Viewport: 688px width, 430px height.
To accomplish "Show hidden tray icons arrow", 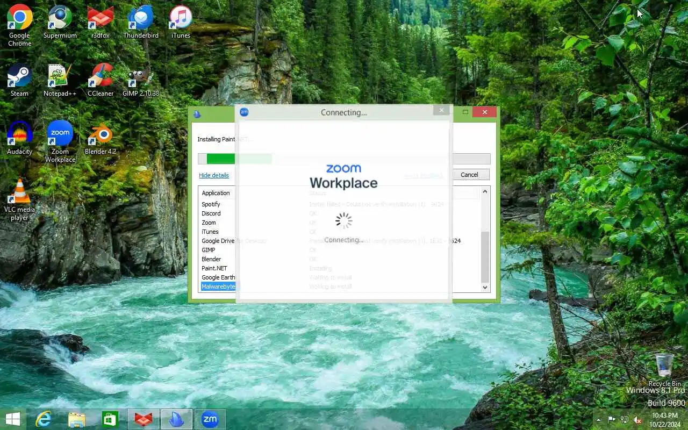I will coord(598,419).
